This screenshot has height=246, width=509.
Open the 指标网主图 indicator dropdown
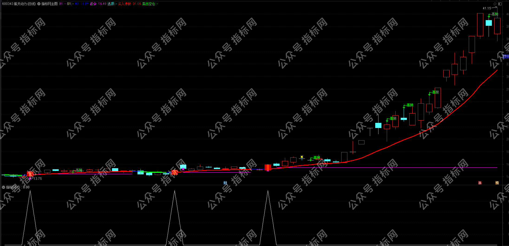[x=39, y=4]
